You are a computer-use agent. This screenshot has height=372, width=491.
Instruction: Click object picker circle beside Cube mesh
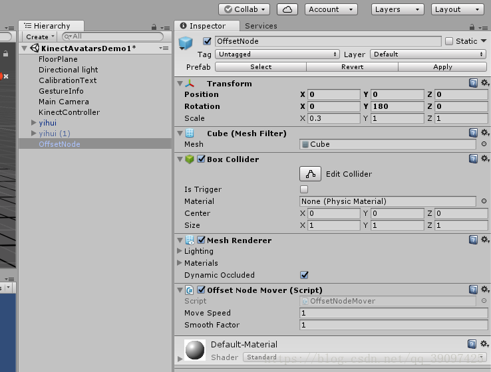pos(484,144)
